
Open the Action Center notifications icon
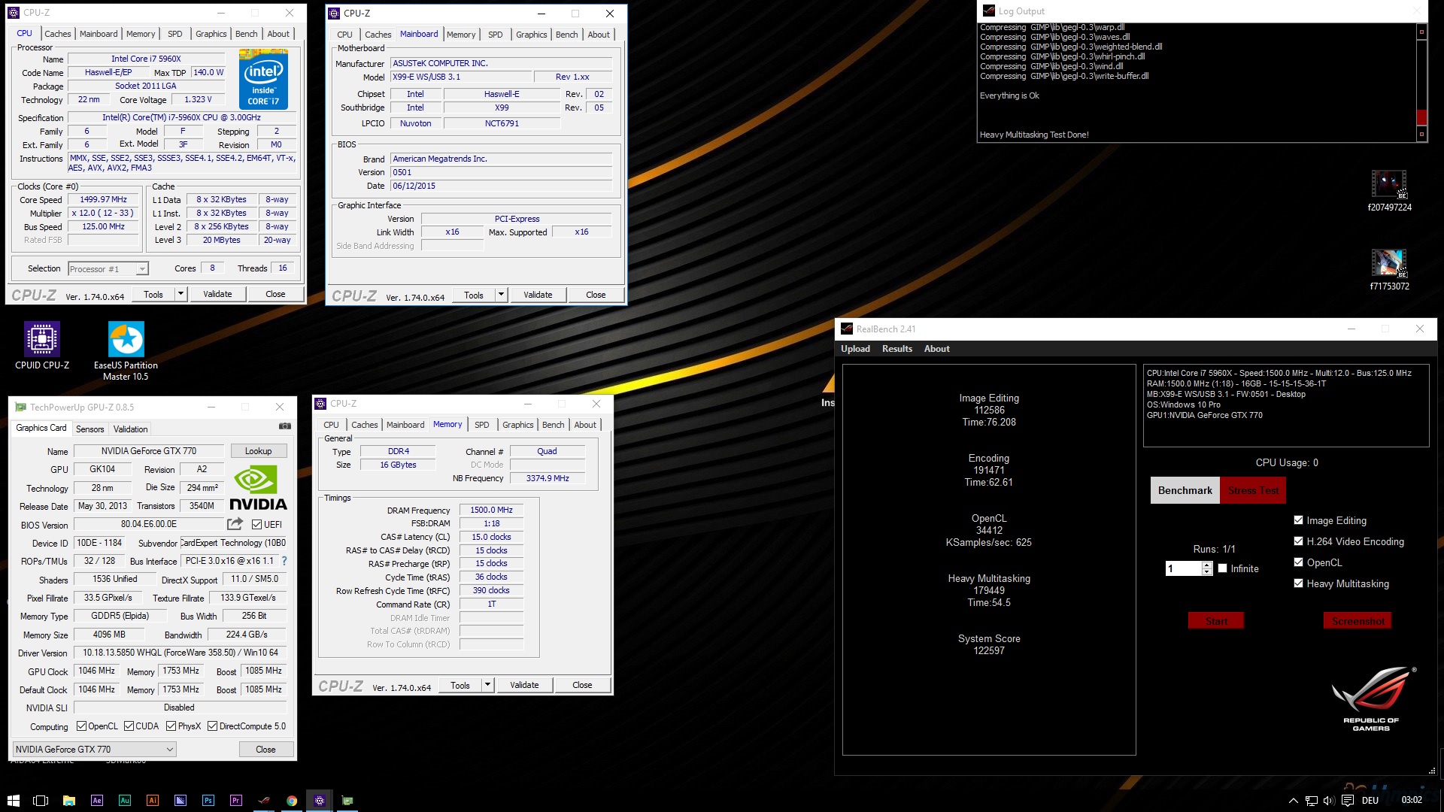click(x=1347, y=801)
